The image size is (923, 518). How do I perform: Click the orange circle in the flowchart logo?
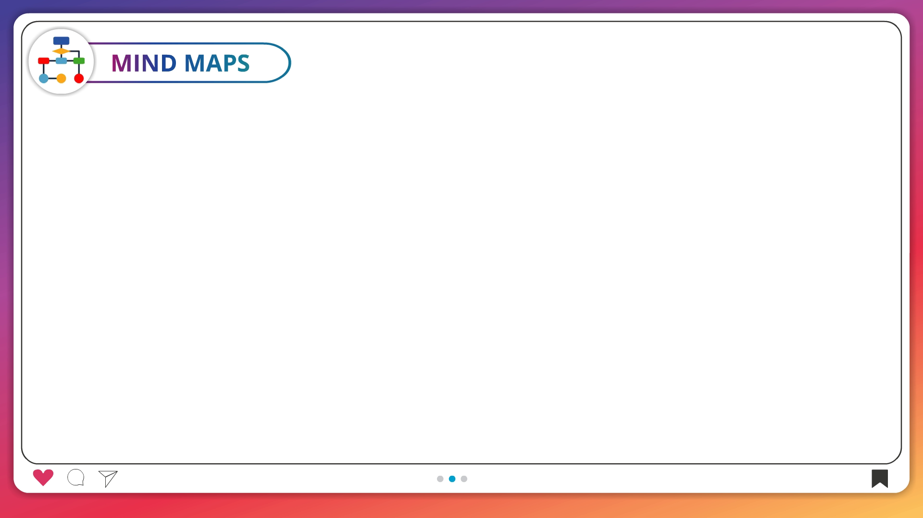pos(61,78)
